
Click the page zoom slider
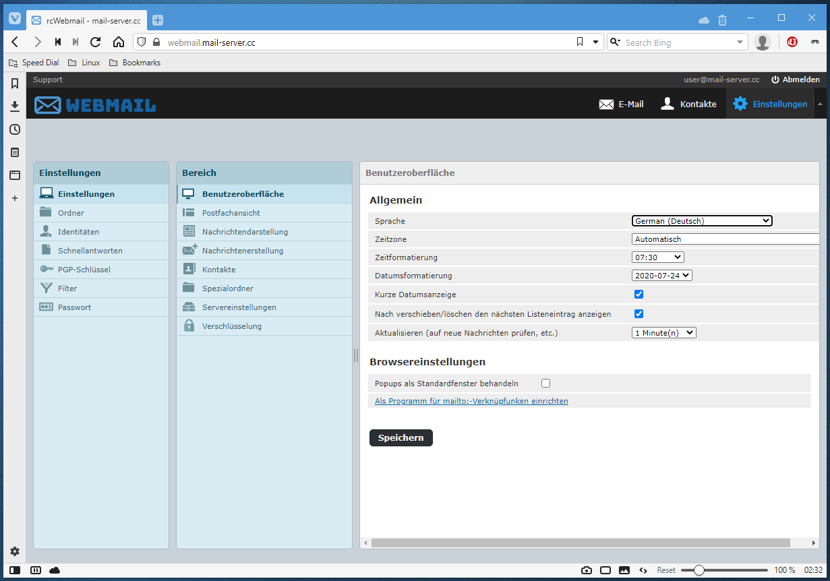coord(723,570)
